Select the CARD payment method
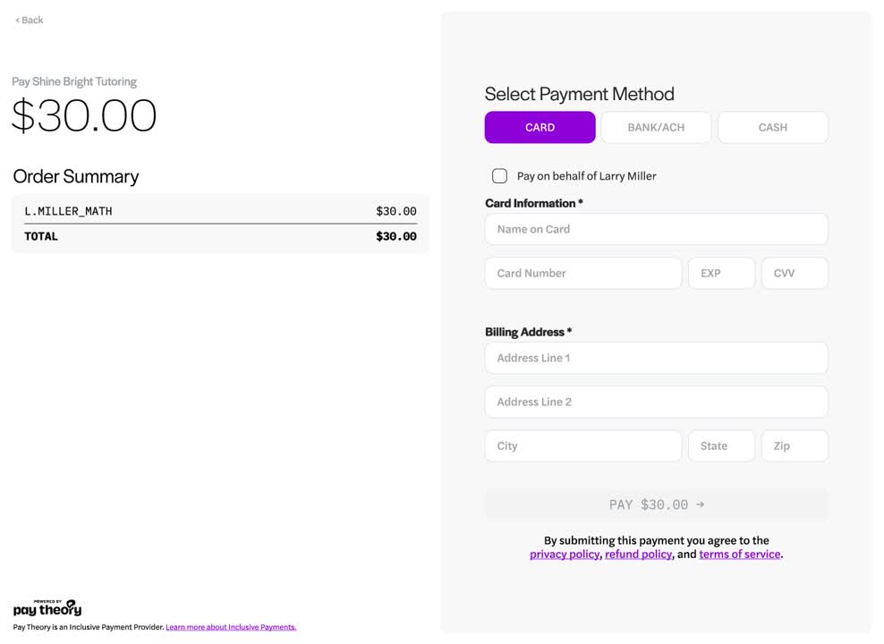 [x=540, y=127]
